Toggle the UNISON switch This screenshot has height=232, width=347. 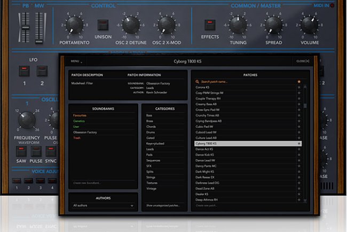pyautogui.click(x=103, y=25)
